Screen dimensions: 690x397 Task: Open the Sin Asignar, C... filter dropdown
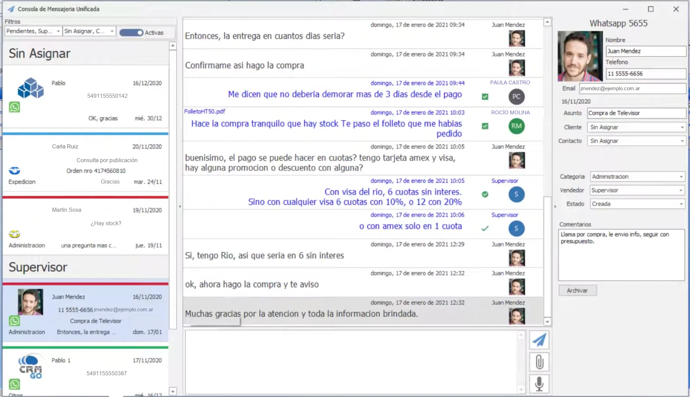pyautogui.click(x=89, y=31)
